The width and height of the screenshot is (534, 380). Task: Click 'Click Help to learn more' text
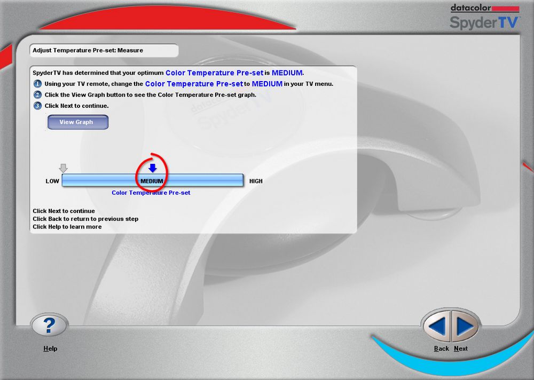67,227
